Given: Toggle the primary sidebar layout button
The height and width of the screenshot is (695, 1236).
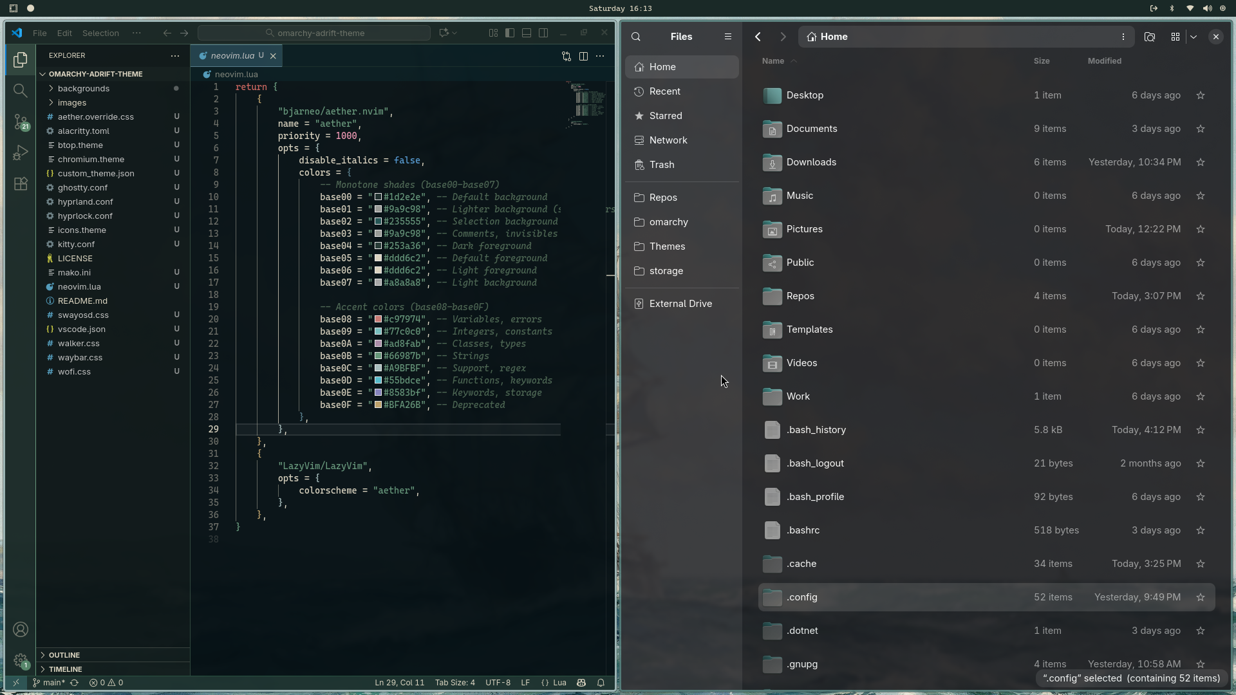Looking at the screenshot, I should pyautogui.click(x=510, y=33).
